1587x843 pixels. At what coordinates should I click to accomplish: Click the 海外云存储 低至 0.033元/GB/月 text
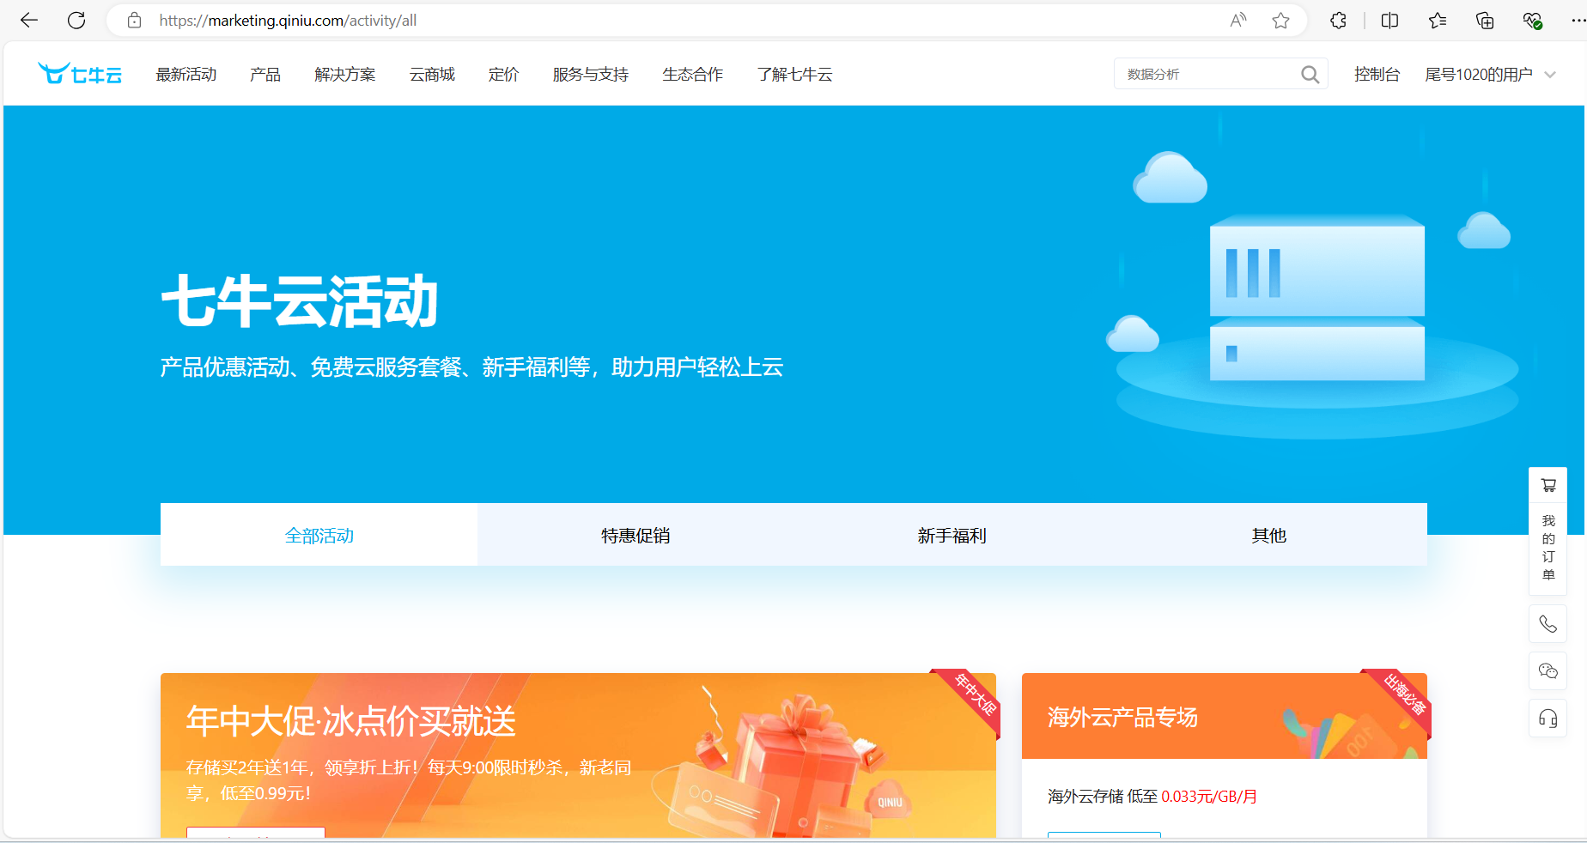1152,797
